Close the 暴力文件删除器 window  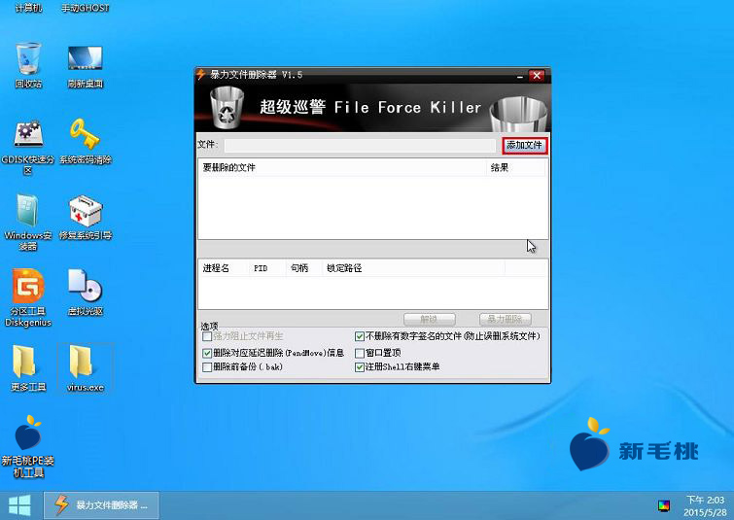coord(537,75)
